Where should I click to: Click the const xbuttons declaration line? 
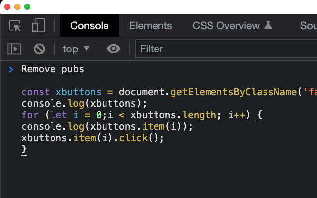[x=149, y=92]
